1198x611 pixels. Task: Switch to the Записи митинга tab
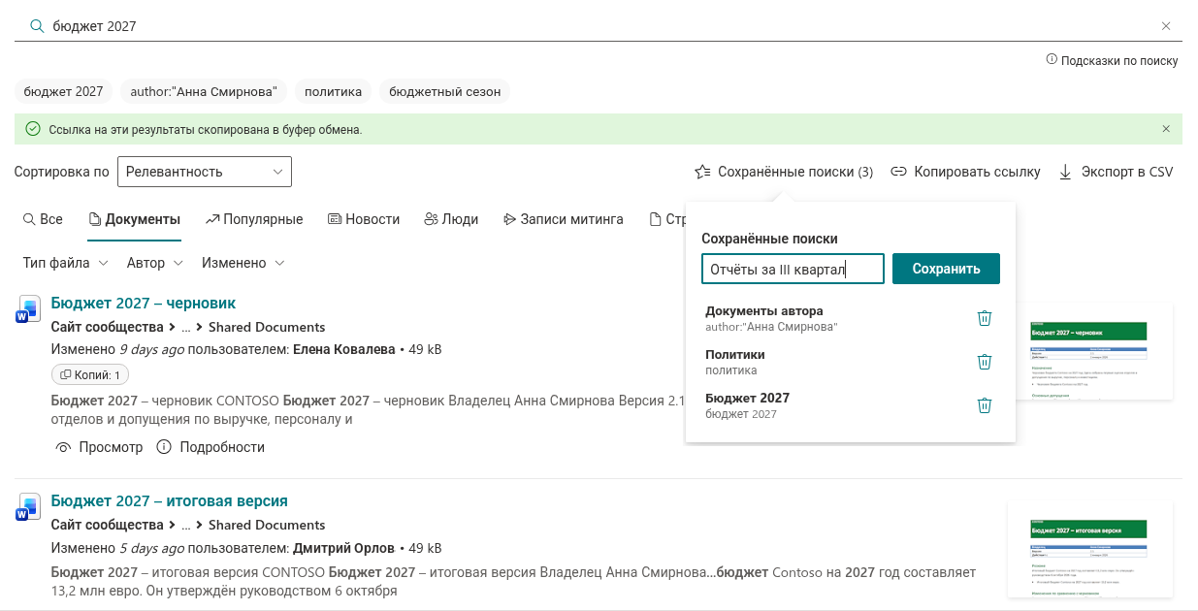coord(563,219)
